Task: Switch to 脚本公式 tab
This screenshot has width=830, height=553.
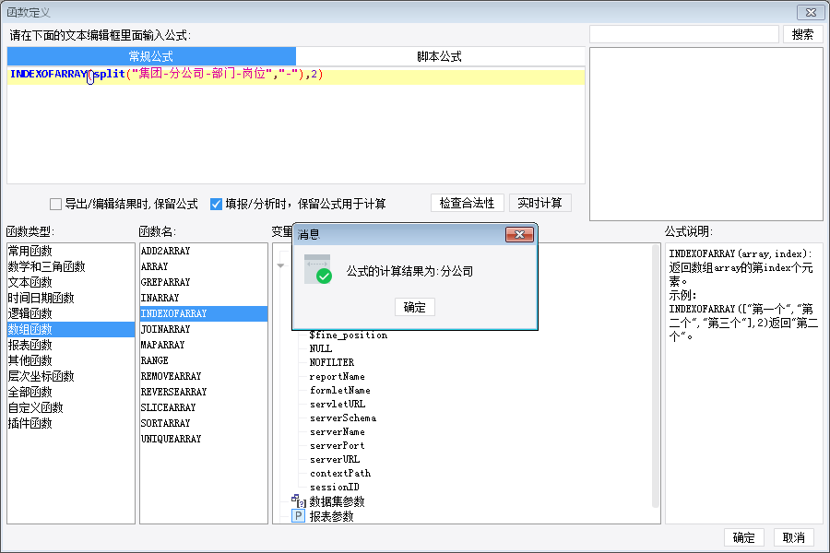Action: pos(439,56)
